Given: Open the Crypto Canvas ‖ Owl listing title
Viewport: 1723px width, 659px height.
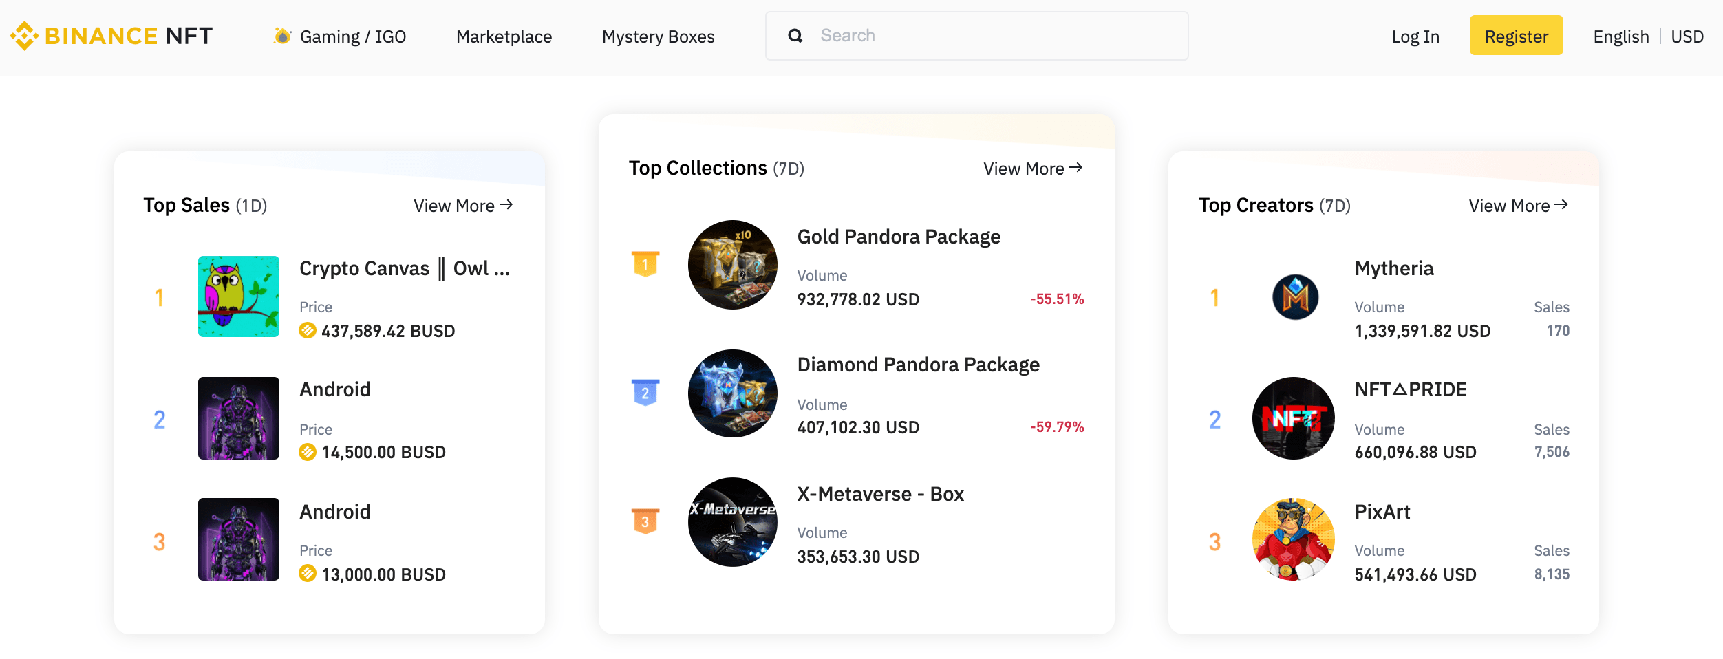Looking at the screenshot, I should (405, 268).
